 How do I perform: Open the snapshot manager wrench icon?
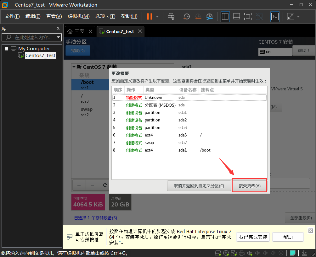tap(209, 17)
